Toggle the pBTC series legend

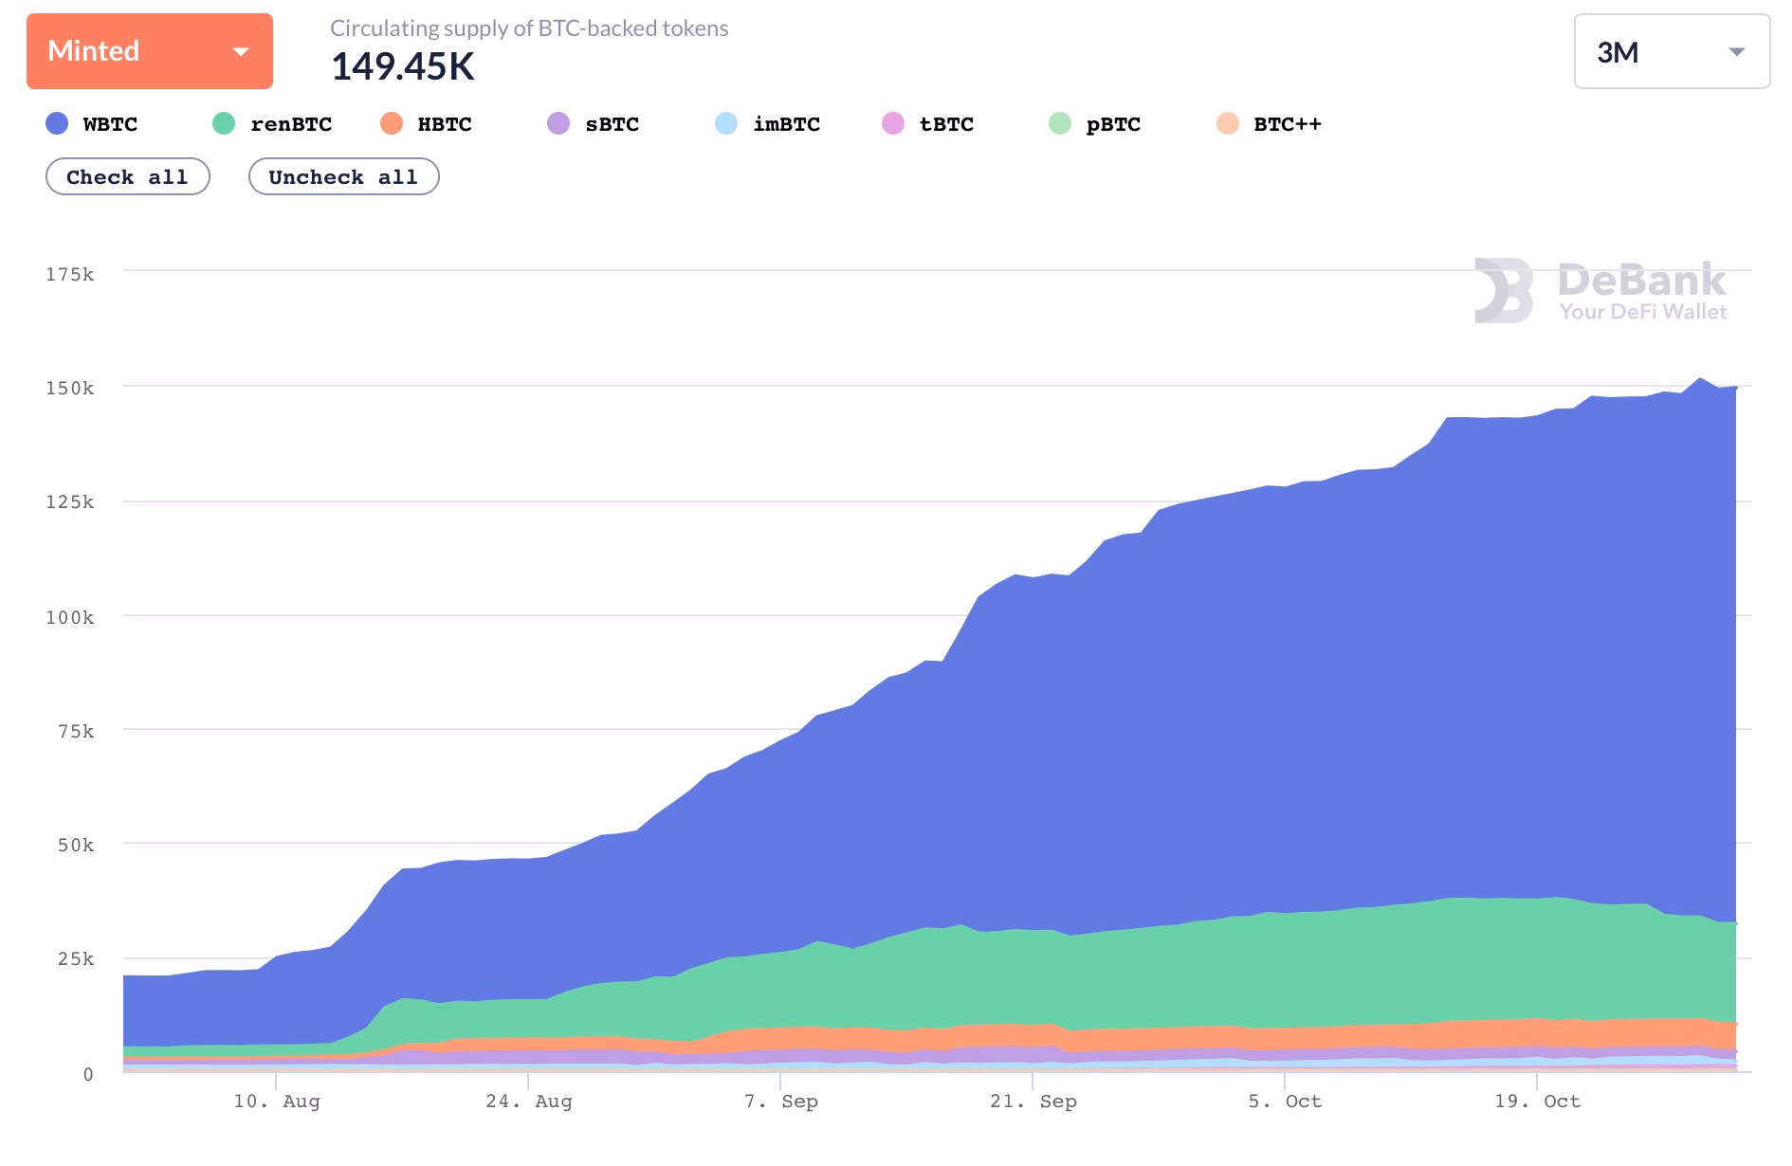pyautogui.click(x=1095, y=124)
